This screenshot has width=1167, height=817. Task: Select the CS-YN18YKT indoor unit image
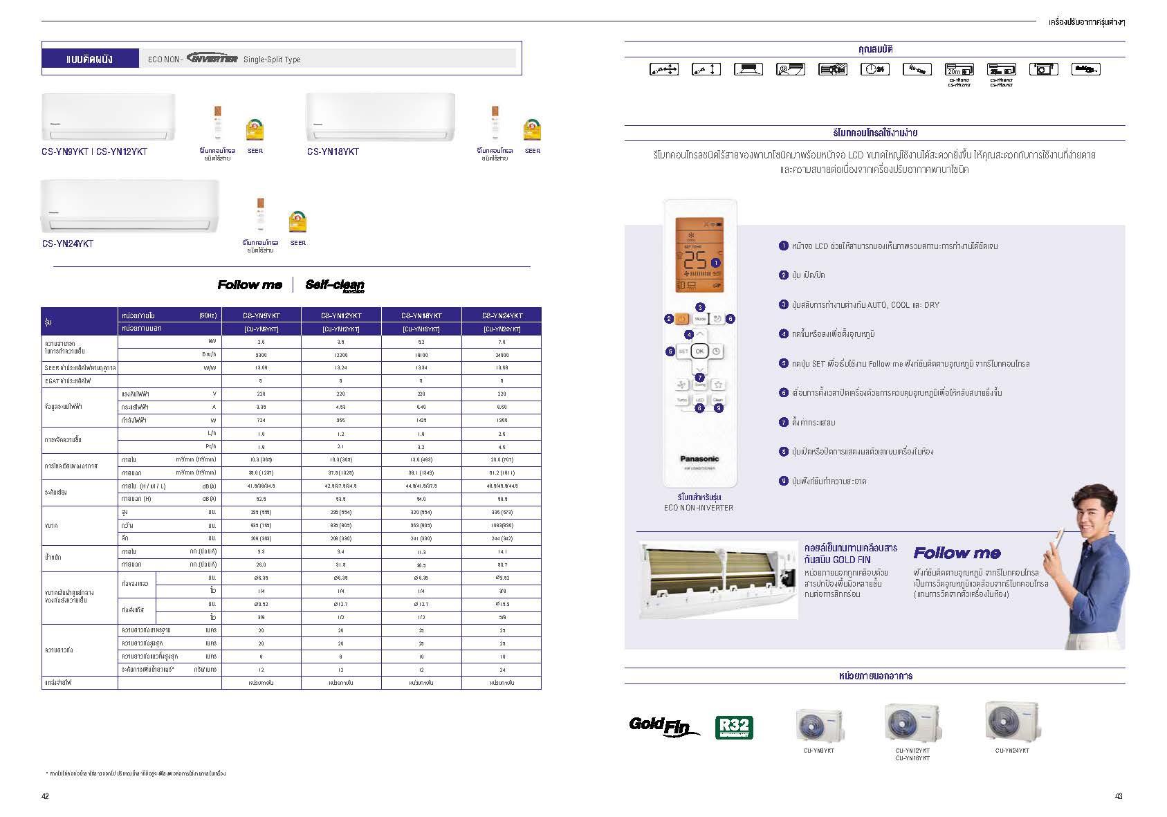(380, 118)
